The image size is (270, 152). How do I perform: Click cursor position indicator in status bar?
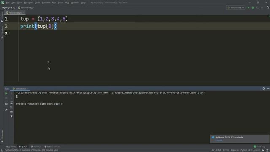coord(213,150)
